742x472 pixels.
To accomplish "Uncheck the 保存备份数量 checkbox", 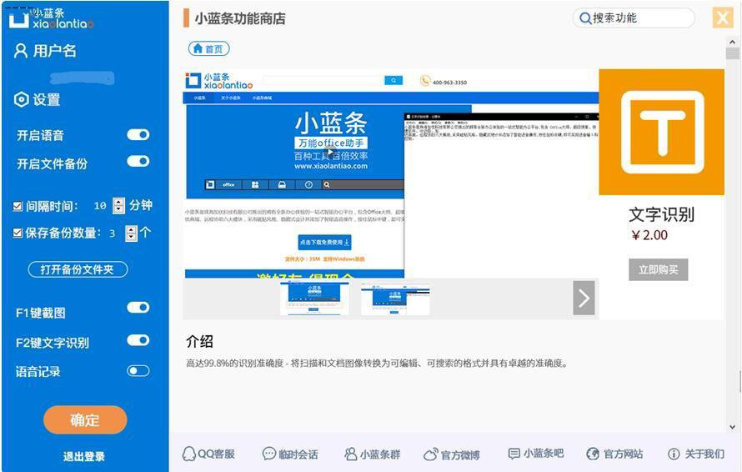I will pyautogui.click(x=18, y=233).
